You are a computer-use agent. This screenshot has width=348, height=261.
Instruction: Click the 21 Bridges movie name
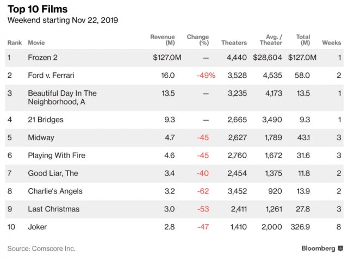tap(46, 120)
